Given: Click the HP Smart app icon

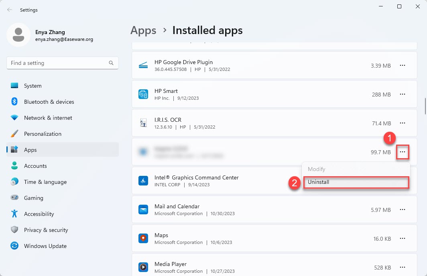Looking at the screenshot, I should (x=143, y=94).
